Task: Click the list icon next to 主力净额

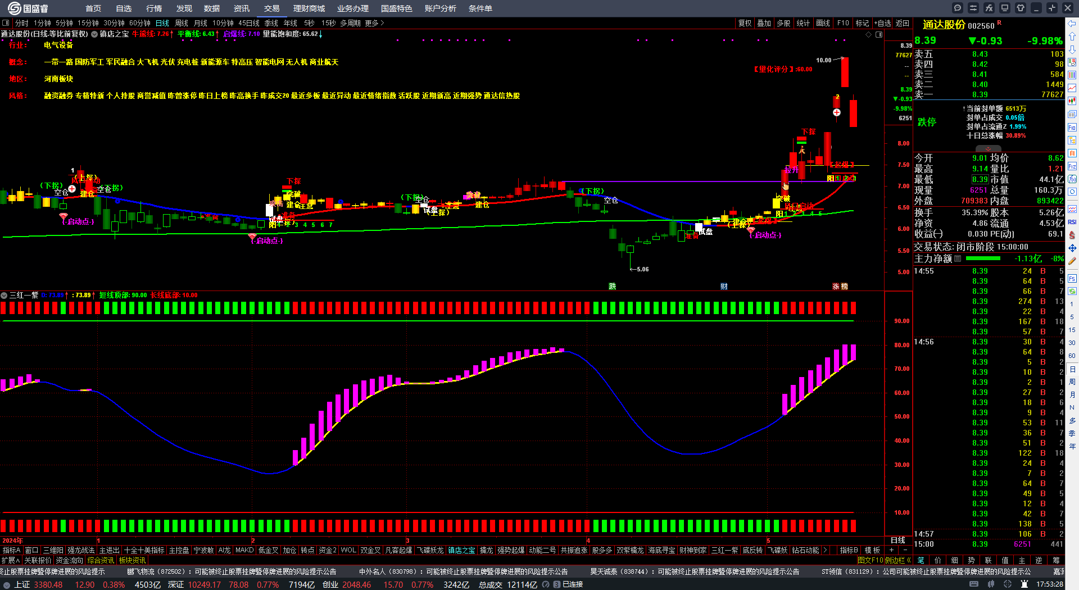Action: pyautogui.click(x=958, y=258)
